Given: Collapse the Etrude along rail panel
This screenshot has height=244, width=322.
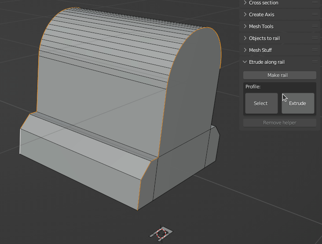Looking at the screenshot, I should [x=267, y=62].
